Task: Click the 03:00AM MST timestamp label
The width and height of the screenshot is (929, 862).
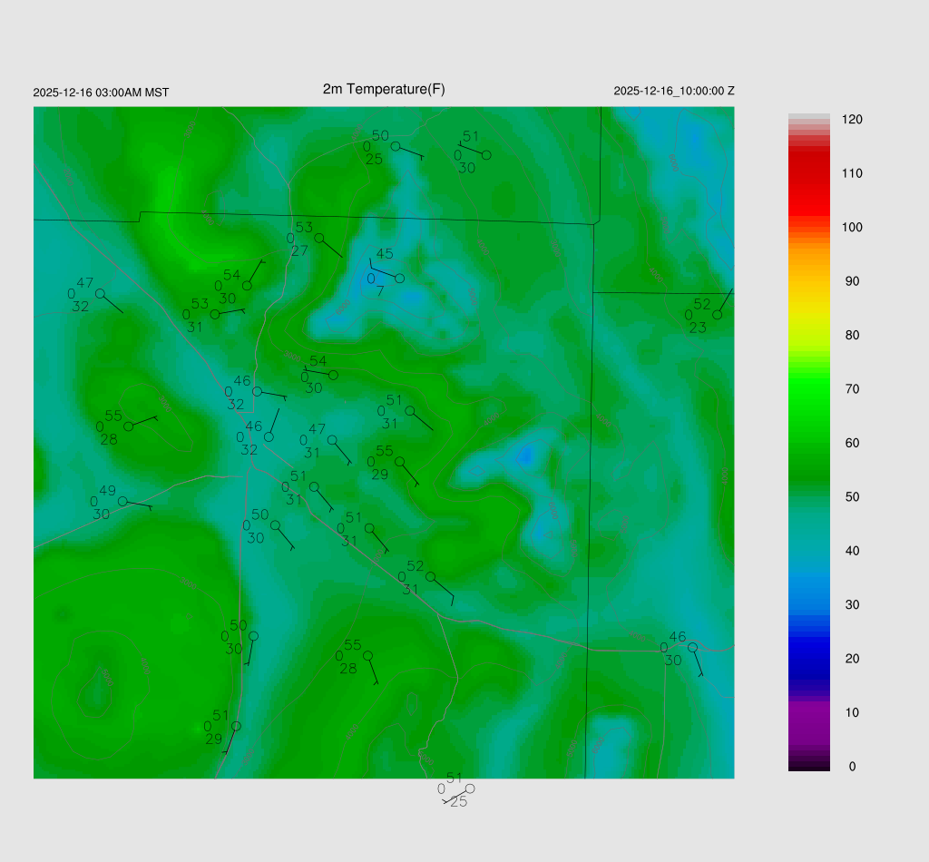Action: coord(101,93)
